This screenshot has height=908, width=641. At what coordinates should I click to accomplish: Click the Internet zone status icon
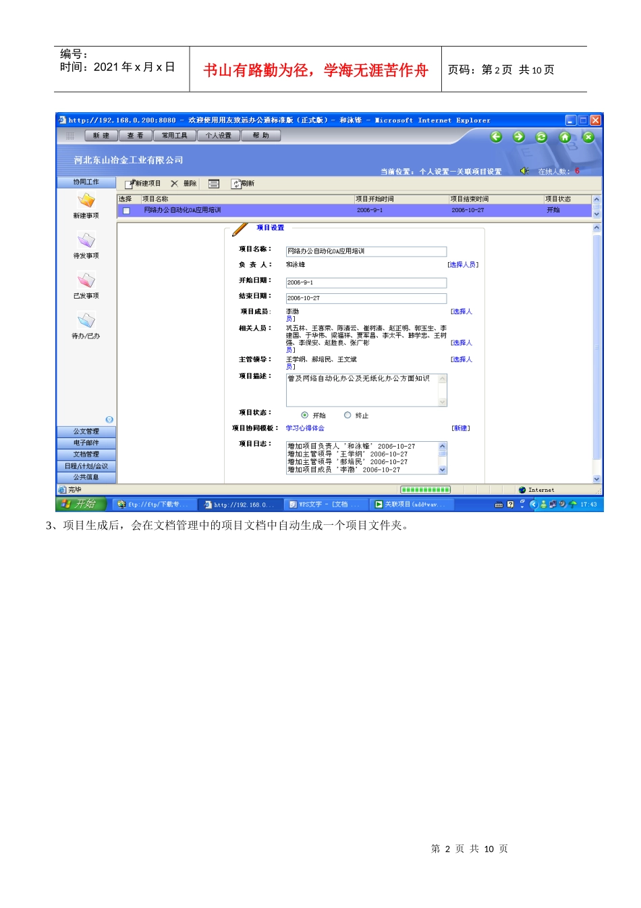(x=522, y=490)
